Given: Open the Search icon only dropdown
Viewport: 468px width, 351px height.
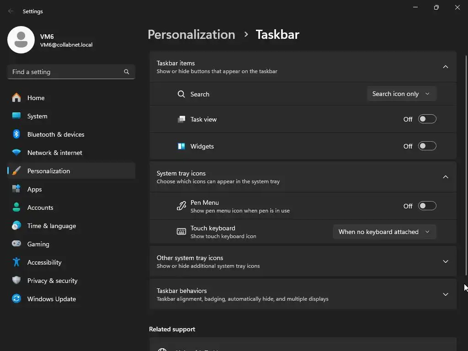Looking at the screenshot, I should 401,94.
